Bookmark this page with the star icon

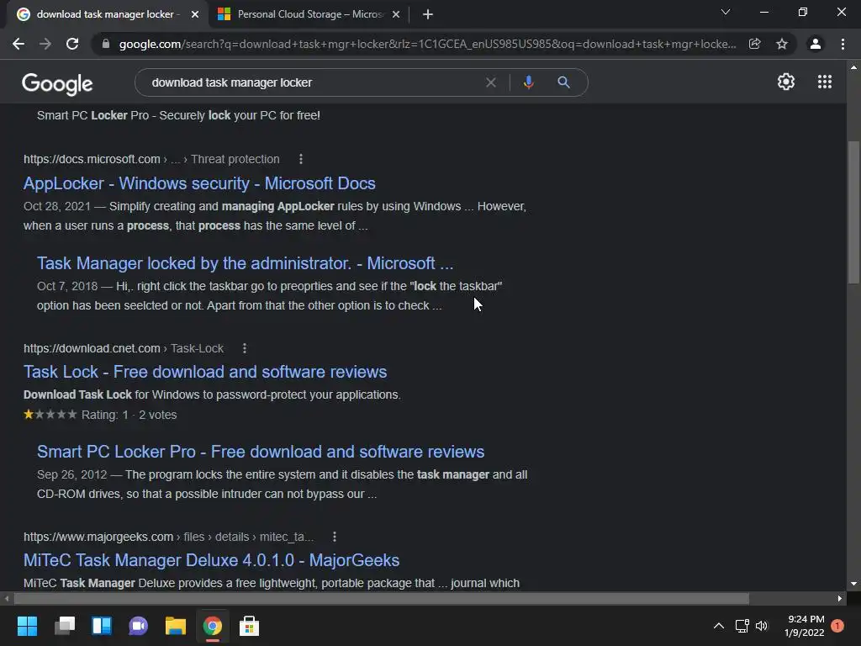(x=782, y=44)
